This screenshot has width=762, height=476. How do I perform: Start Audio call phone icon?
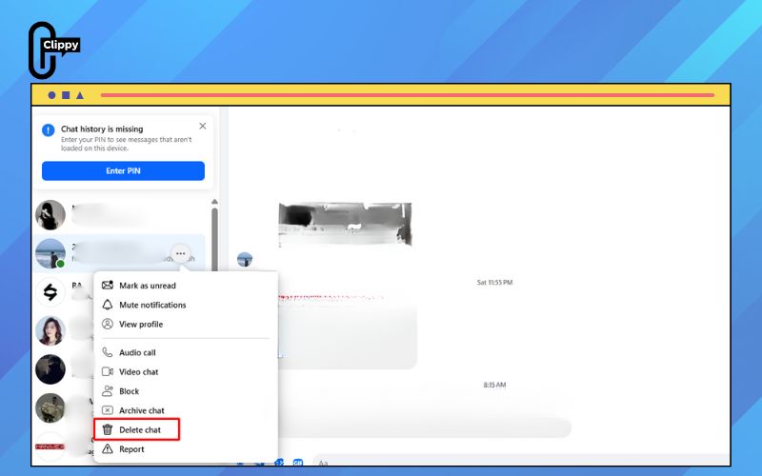(108, 352)
